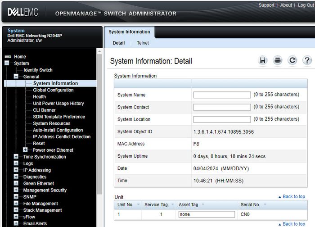Sort by Service Tag column arrow
The image size is (315, 227).
pyautogui.click(x=172, y=204)
